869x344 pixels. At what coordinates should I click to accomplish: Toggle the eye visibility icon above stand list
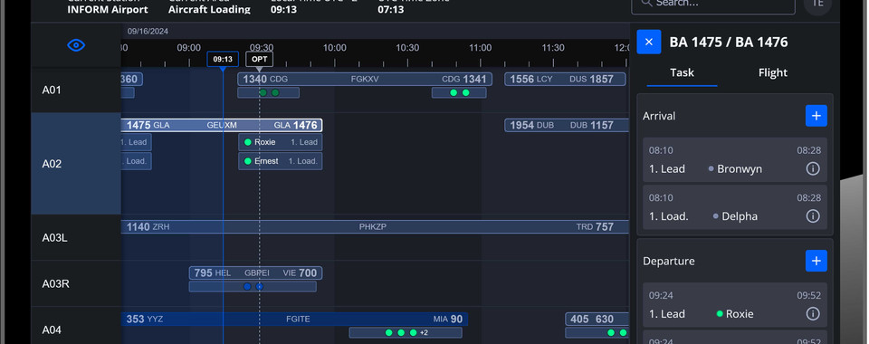76,45
